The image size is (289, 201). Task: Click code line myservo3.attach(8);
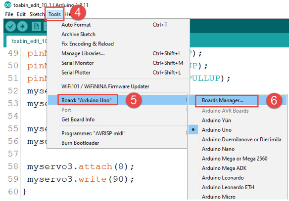click(x=81, y=166)
